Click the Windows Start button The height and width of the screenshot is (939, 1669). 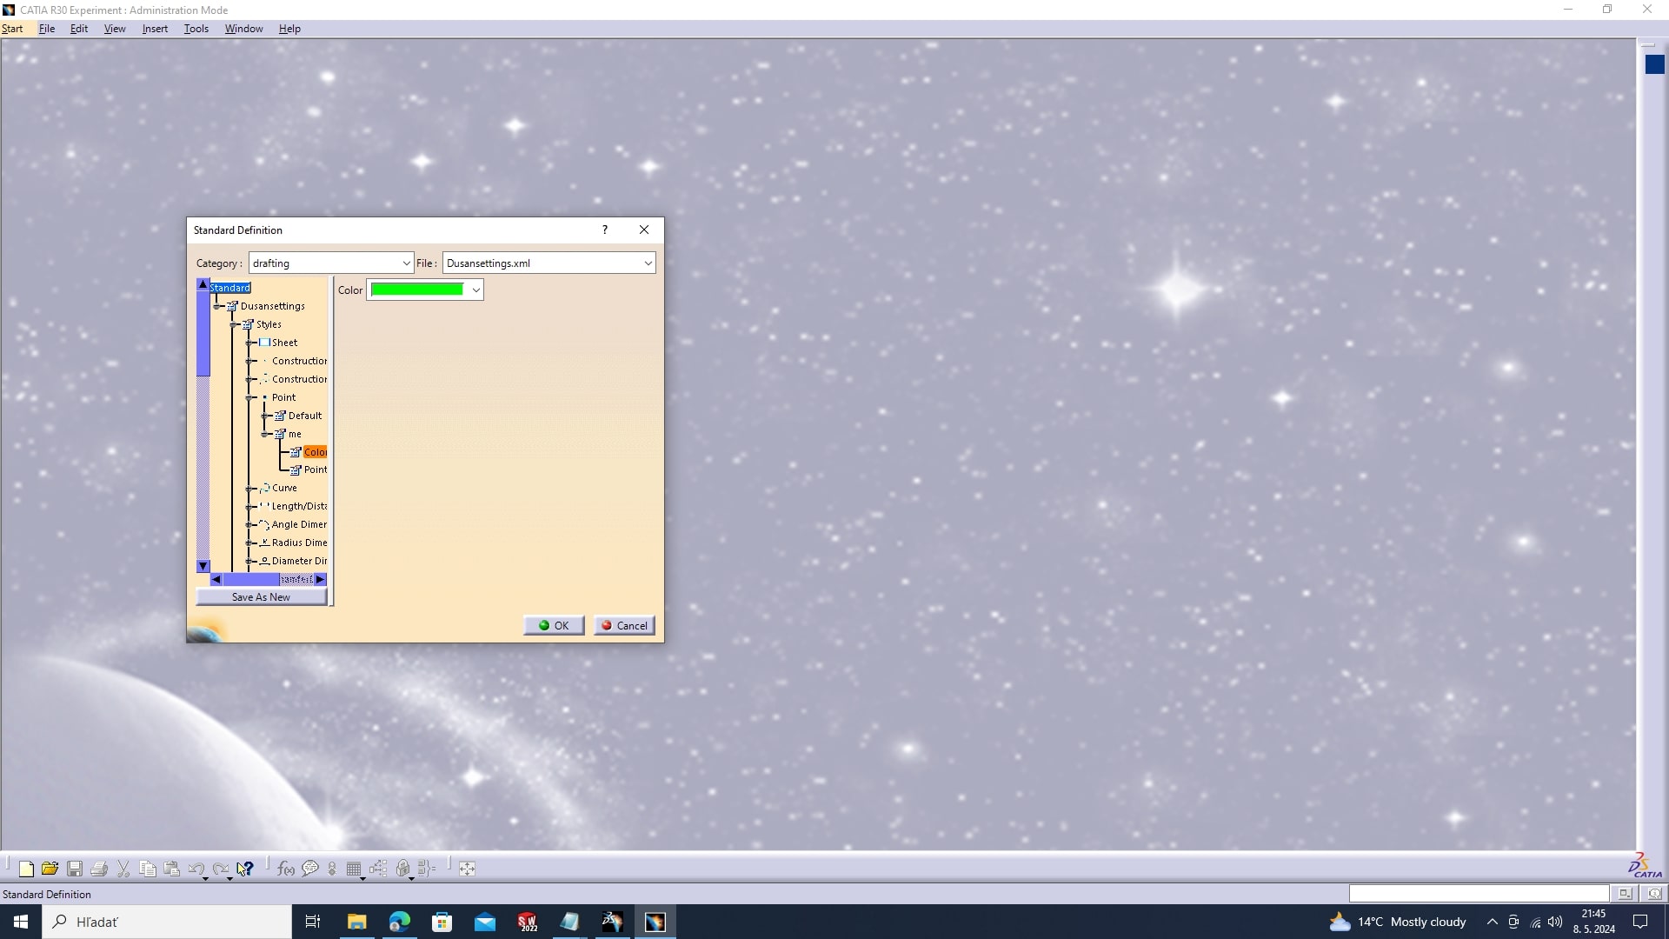(21, 922)
